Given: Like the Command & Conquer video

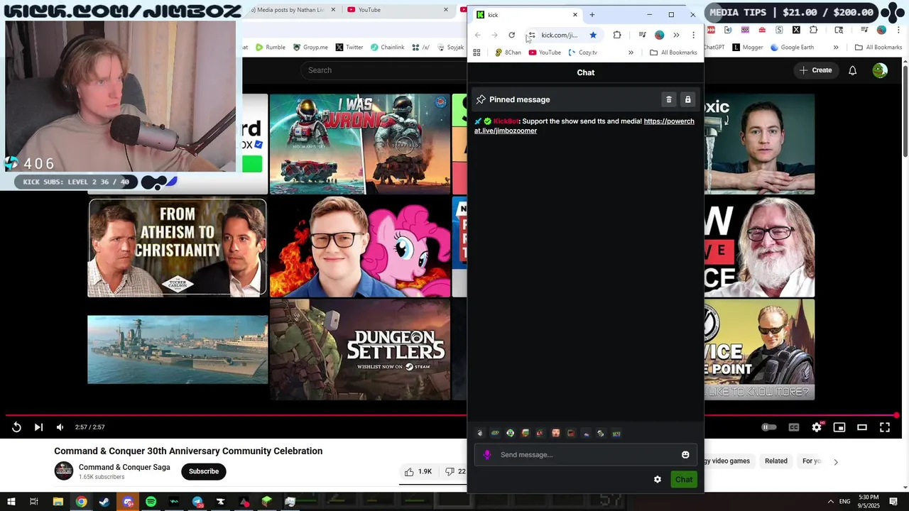Looking at the screenshot, I should [x=419, y=471].
